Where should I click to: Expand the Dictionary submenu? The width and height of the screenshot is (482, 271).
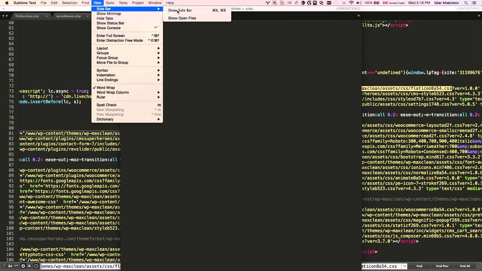click(127, 119)
